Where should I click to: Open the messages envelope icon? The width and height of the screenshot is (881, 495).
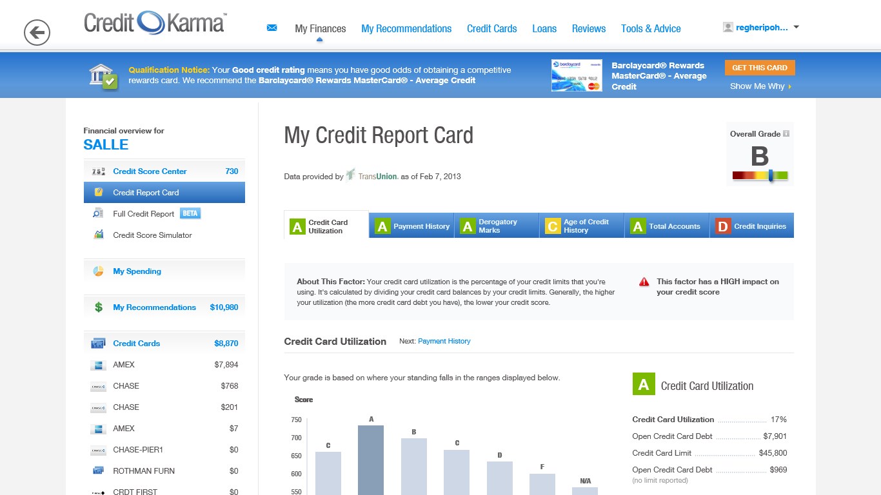pyautogui.click(x=272, y=28)
